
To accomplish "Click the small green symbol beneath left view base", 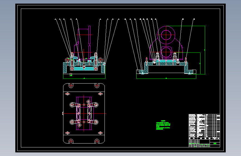I will coord(71,75).
